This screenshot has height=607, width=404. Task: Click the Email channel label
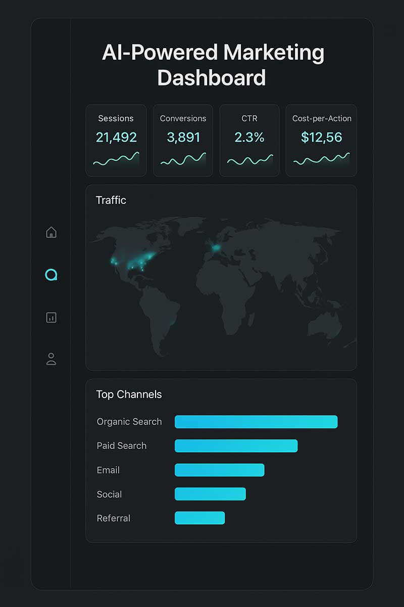108,470
